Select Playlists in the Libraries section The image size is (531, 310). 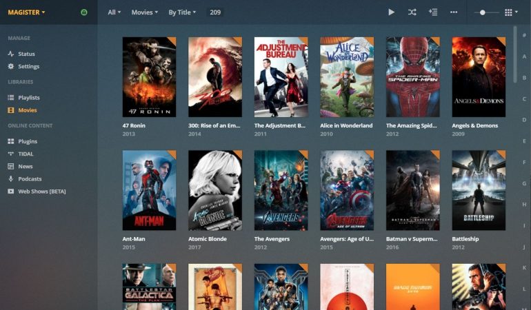[x=28, y=98]
